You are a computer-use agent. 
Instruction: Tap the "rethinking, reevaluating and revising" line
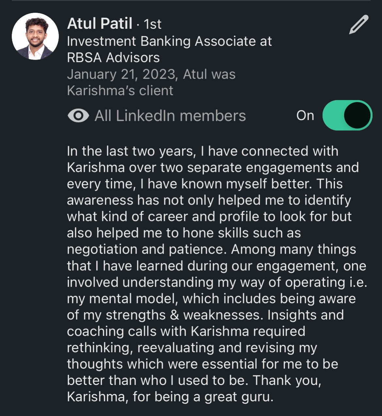(192, 348)
